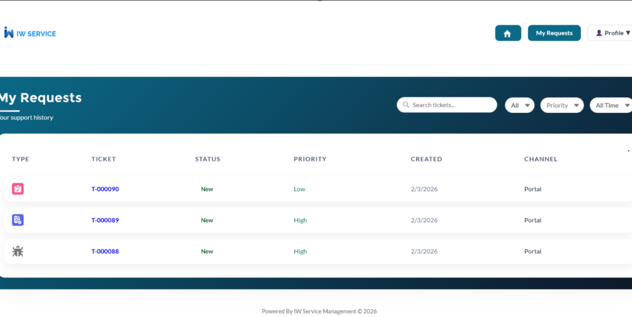Expand the Priority filter dropdown

click(562, 105)
